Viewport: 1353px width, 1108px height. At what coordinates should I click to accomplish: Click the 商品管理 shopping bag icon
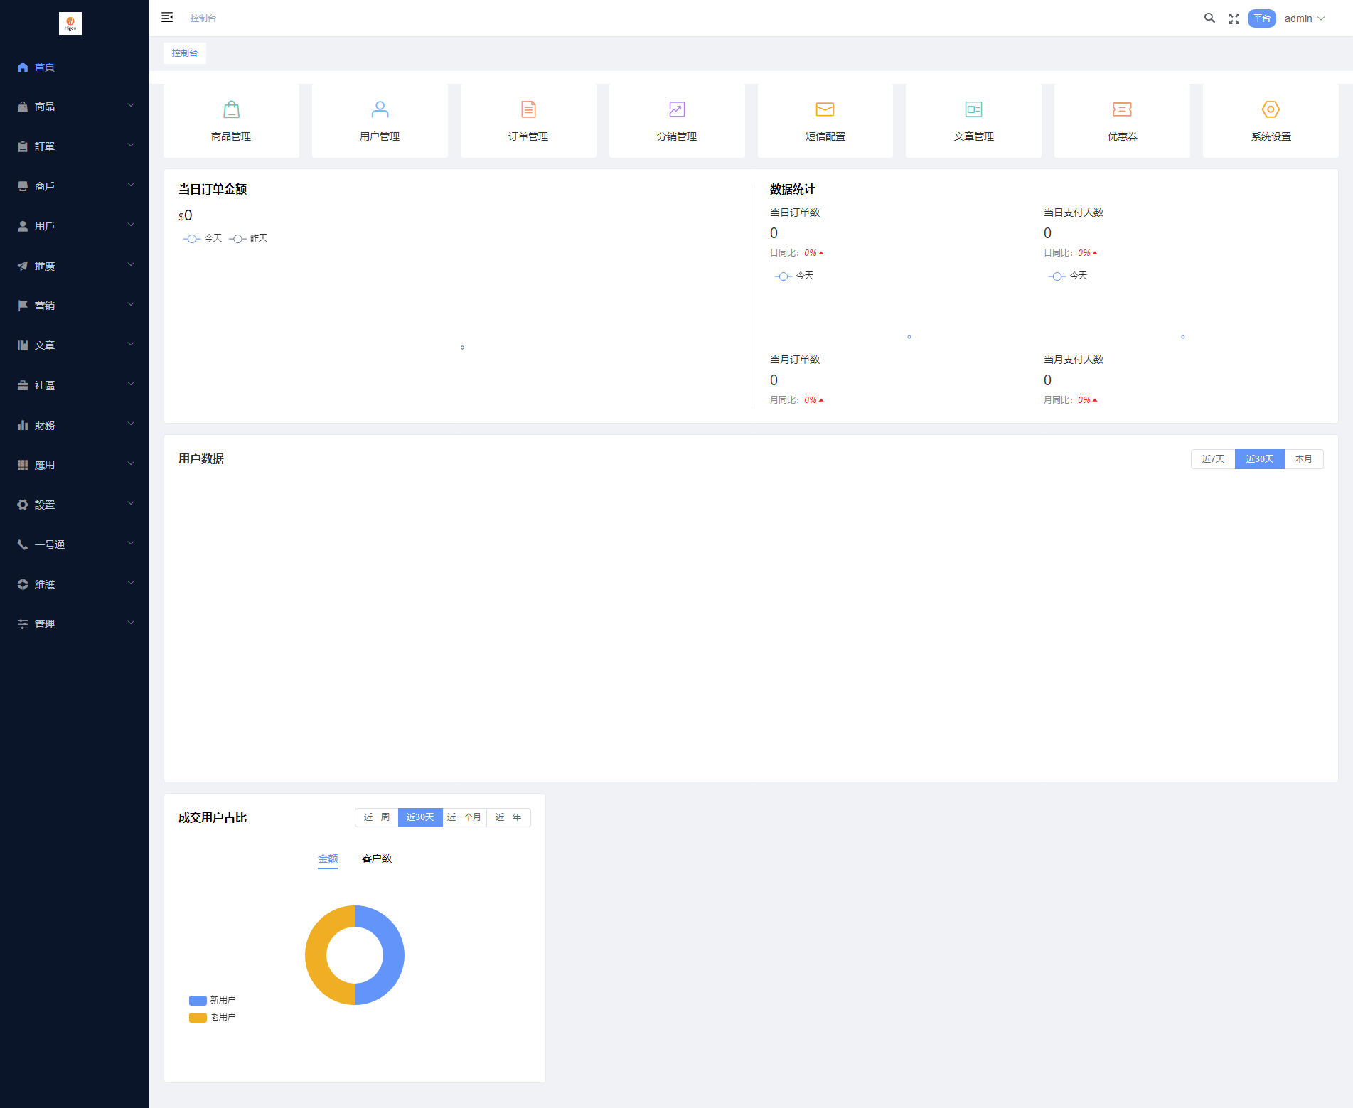[x=231, y=109]
